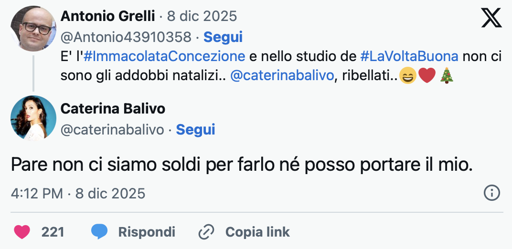
Task: Click the Rispondi reply label
Action: pos(147,232)
